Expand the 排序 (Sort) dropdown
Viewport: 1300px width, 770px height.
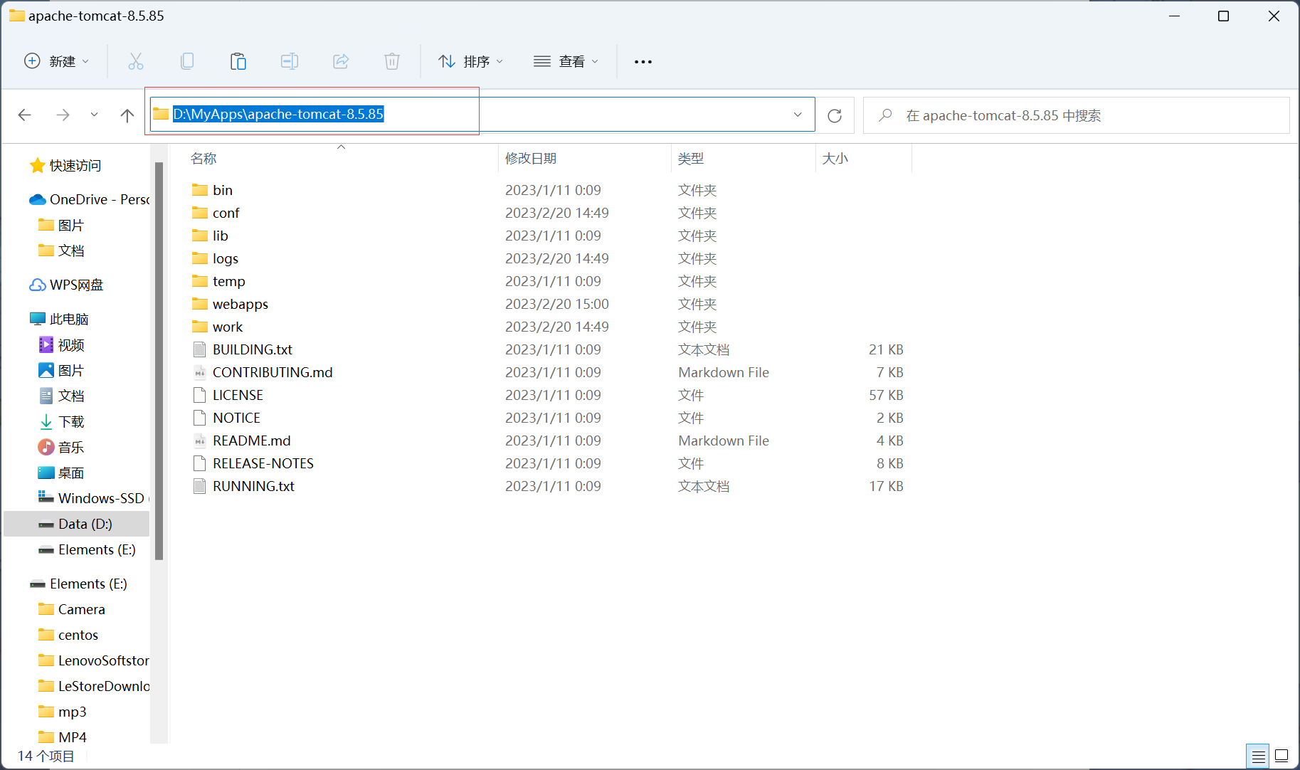click(x=471, y=62)
